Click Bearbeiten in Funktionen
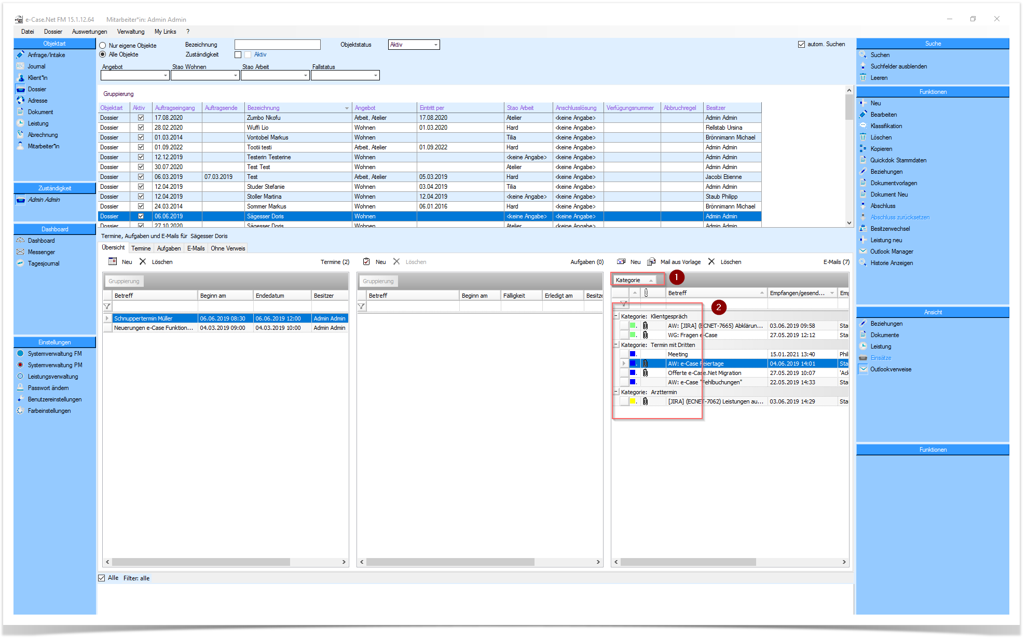The width and height of the screenshot is (1027, 640). (883, 115)
